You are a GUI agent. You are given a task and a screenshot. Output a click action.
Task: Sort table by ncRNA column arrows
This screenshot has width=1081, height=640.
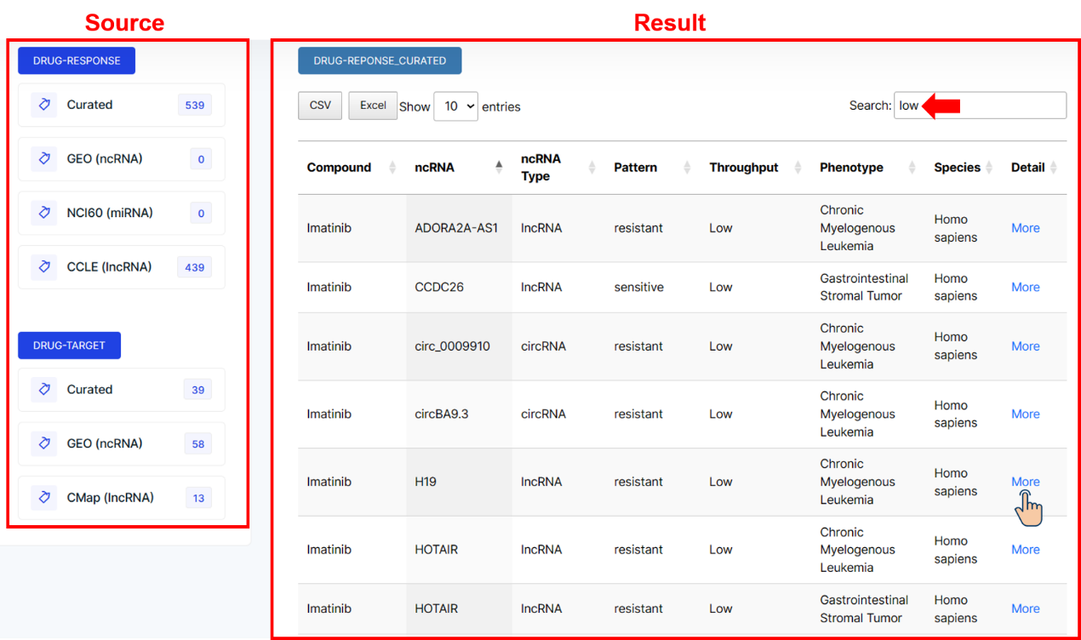tap(499, 168)
